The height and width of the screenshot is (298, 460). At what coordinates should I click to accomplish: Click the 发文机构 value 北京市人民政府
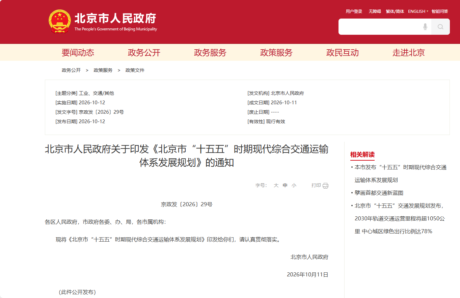click(x=287, y=93)
